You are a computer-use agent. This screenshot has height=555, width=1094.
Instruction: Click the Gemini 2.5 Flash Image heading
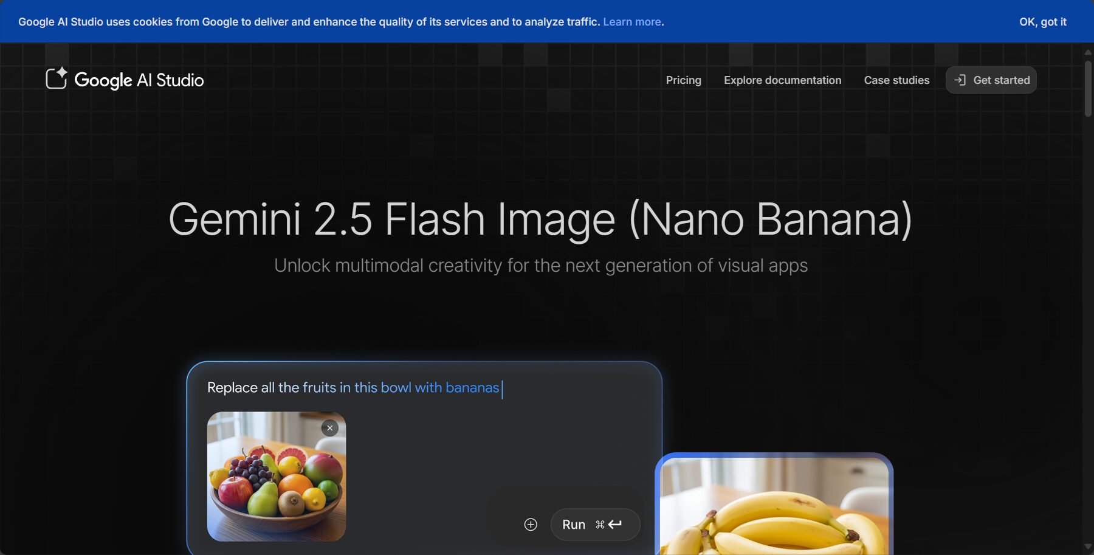tap(540, 219)
